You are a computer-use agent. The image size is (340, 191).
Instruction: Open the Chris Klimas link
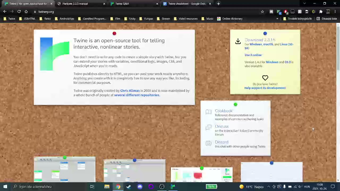[130, 91]
